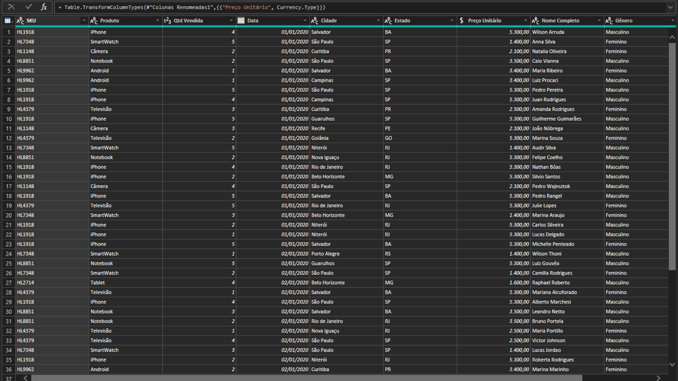Change SKU column data type icon
The image size is (678, 381).
coord(20,21)
